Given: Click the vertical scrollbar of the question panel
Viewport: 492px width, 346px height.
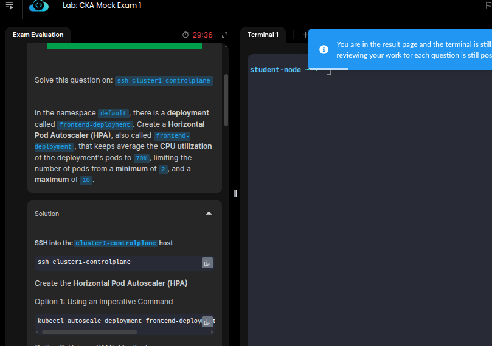Looking at the screenshot, I should 226,100.
